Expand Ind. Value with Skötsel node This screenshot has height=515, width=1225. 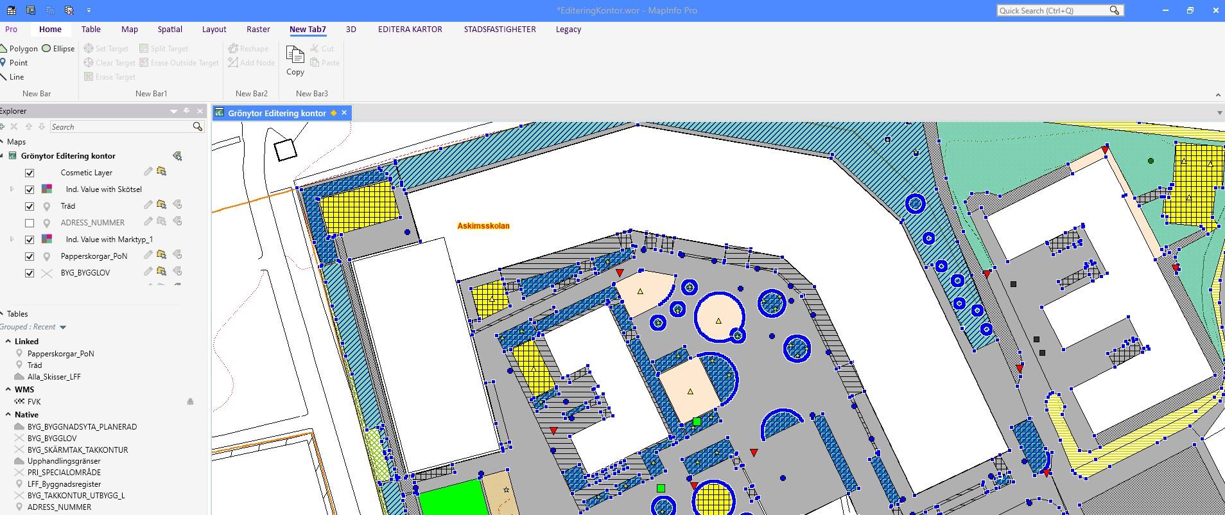[12, 189]
